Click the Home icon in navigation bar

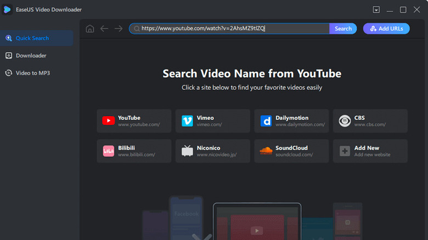[90, 28]
